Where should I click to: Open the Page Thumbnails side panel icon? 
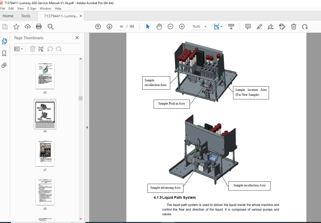pyautogui.click(x=4, y=41)
